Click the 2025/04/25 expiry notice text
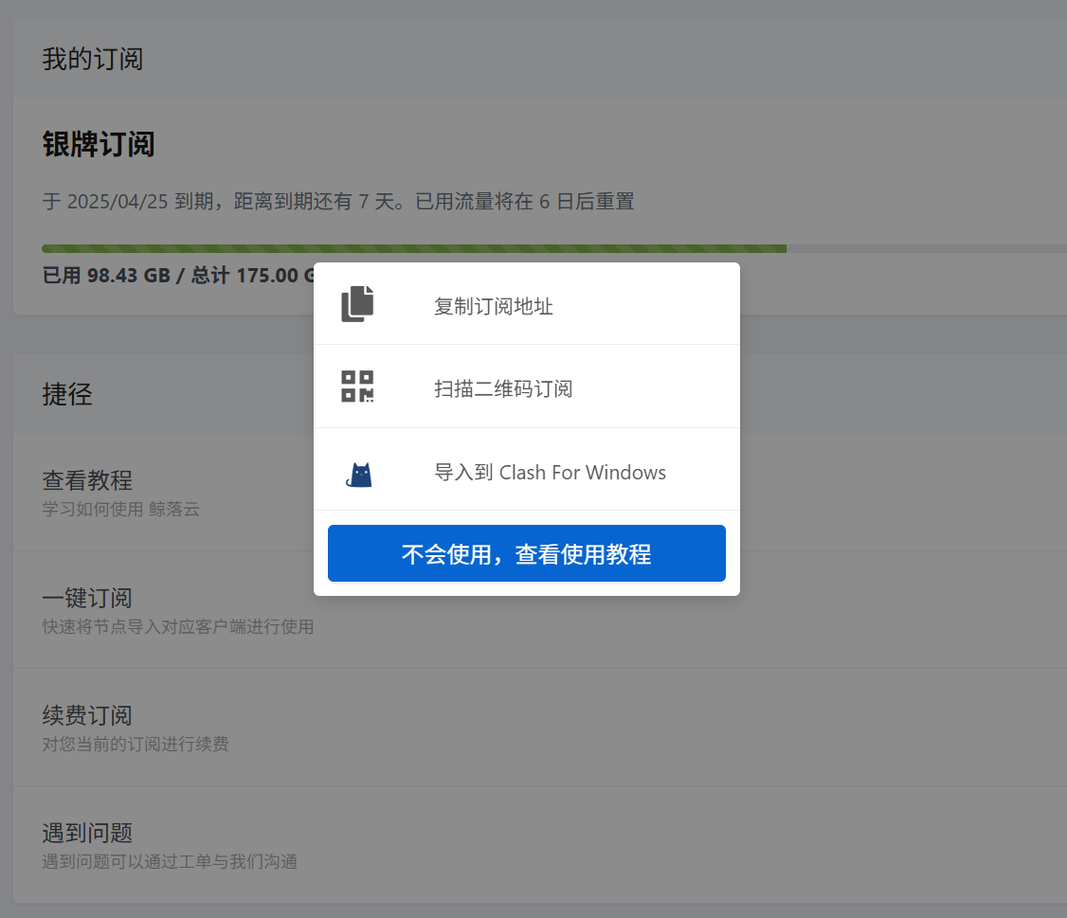The width and height of the screenshot is (1067, 918). pyautogui.click(x=337, y=201)
